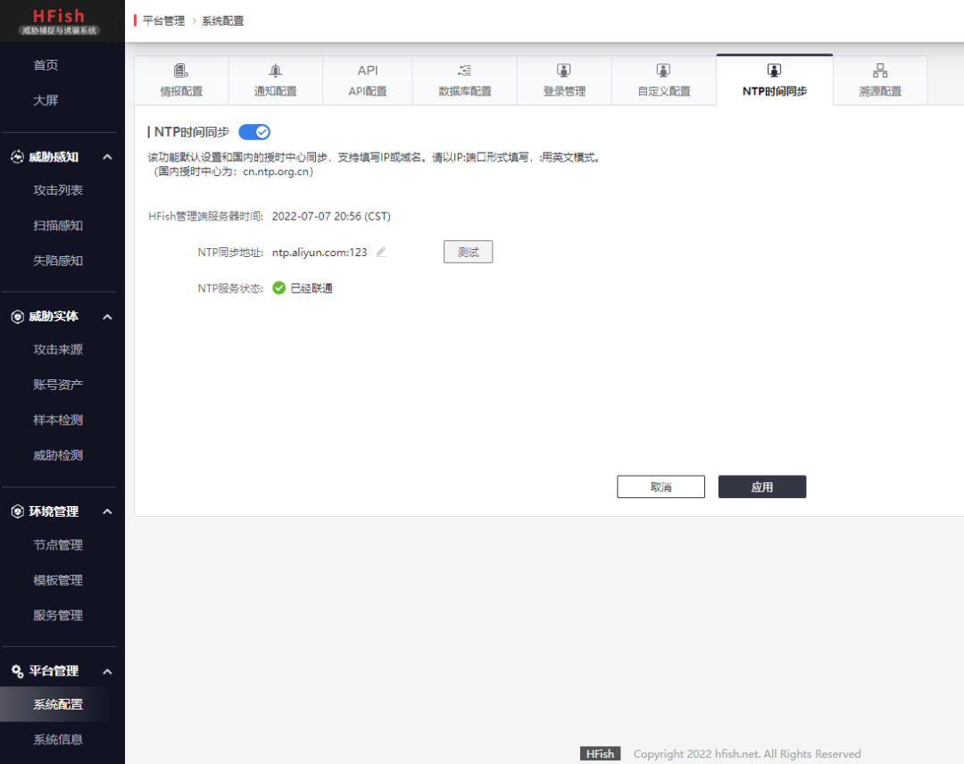
Task: Click the 通知配置 notification bell icon
Action: tap(275, 70)
